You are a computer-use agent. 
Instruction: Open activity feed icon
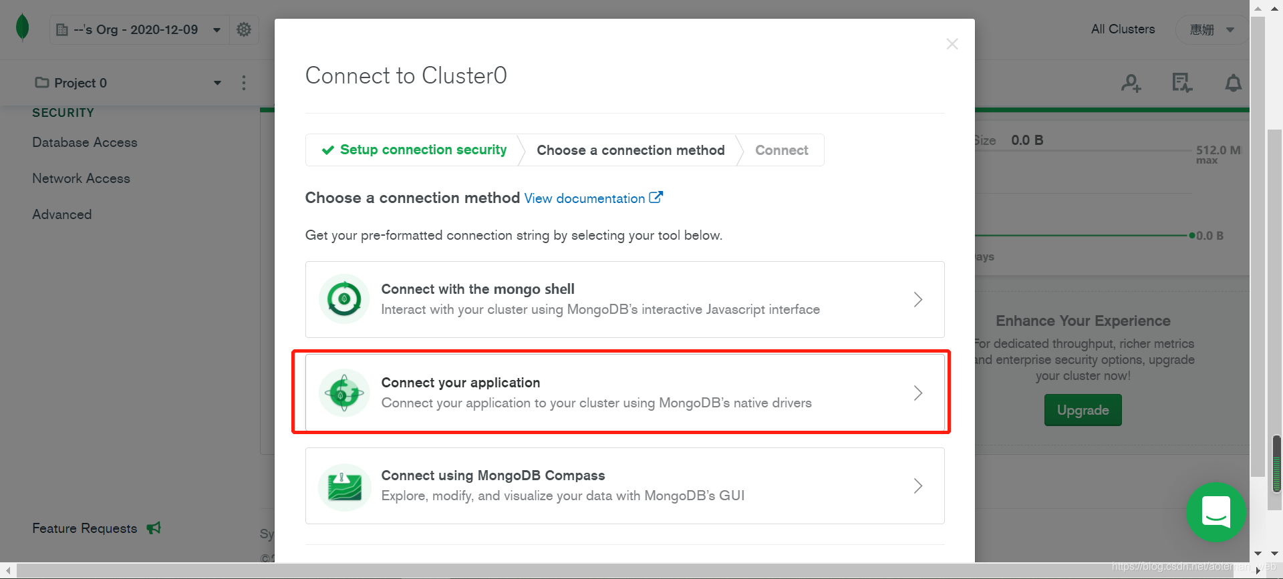pos(1182,83)
